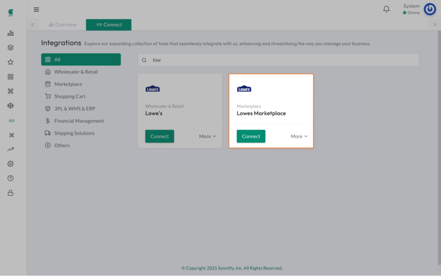
Task: Click the tabs scroll-left double chevron
Action: tap(33, 25)
